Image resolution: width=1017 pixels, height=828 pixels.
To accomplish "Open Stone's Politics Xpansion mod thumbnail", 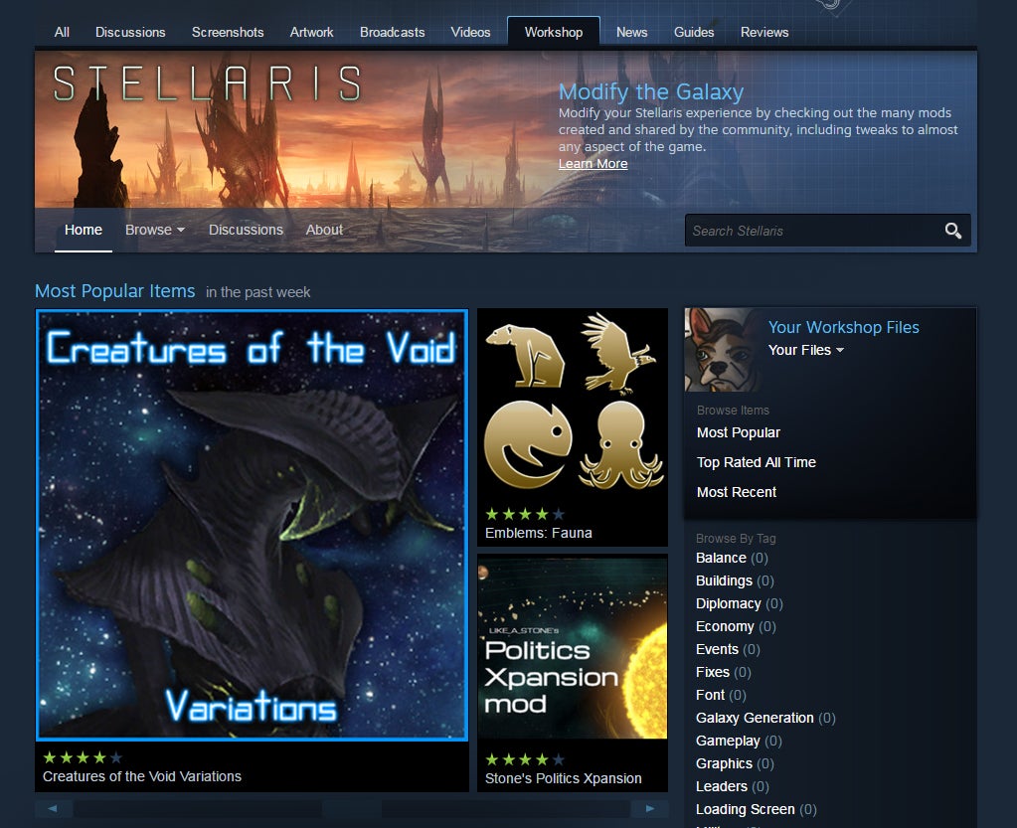I will click(572, 648).
